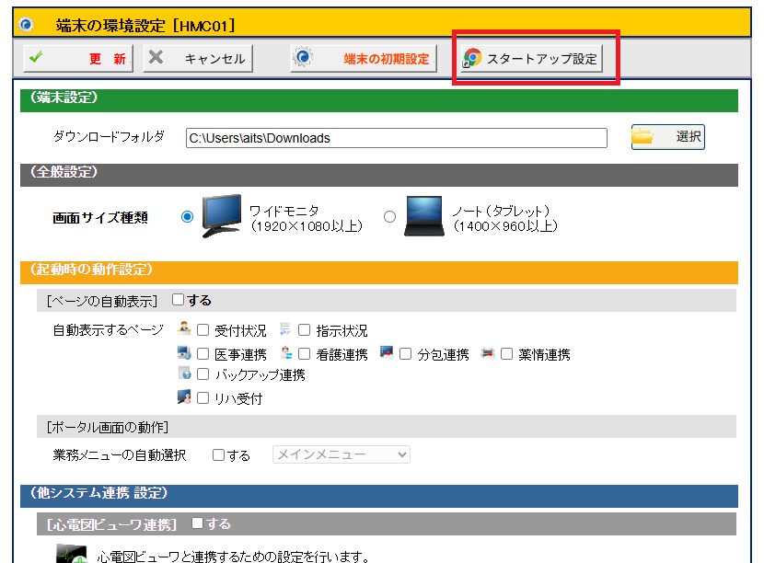Check the 指示状況 checkbox
The width and height of the screenshot is (764, 563).
[x=304, y=330]
